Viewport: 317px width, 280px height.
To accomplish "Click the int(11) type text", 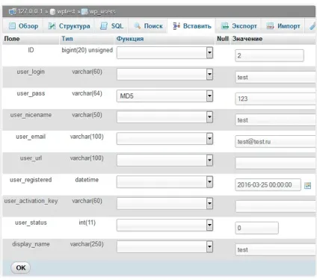I will [x=87, y=223].
